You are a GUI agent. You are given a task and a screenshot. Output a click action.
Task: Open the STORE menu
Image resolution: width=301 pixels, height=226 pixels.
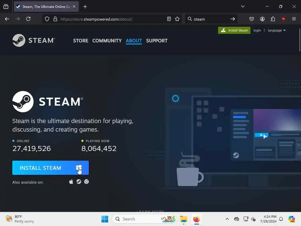point(81,41)
